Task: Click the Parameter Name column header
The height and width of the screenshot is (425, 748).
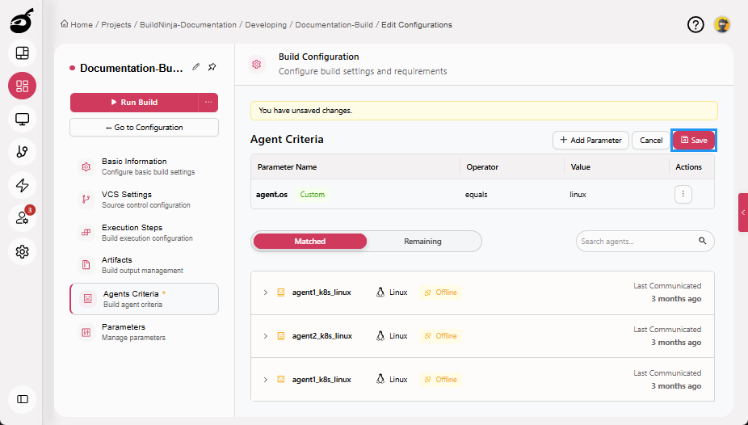Action: point(288,167)
